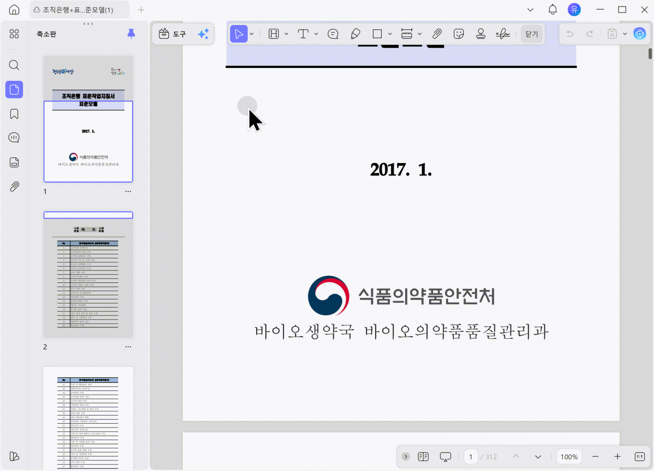The height and width of the screenshot is (471, 654).
Task: Redo the last action
Action: [590, 34]
